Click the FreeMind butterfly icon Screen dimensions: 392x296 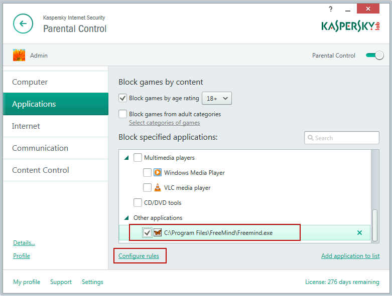158,233
